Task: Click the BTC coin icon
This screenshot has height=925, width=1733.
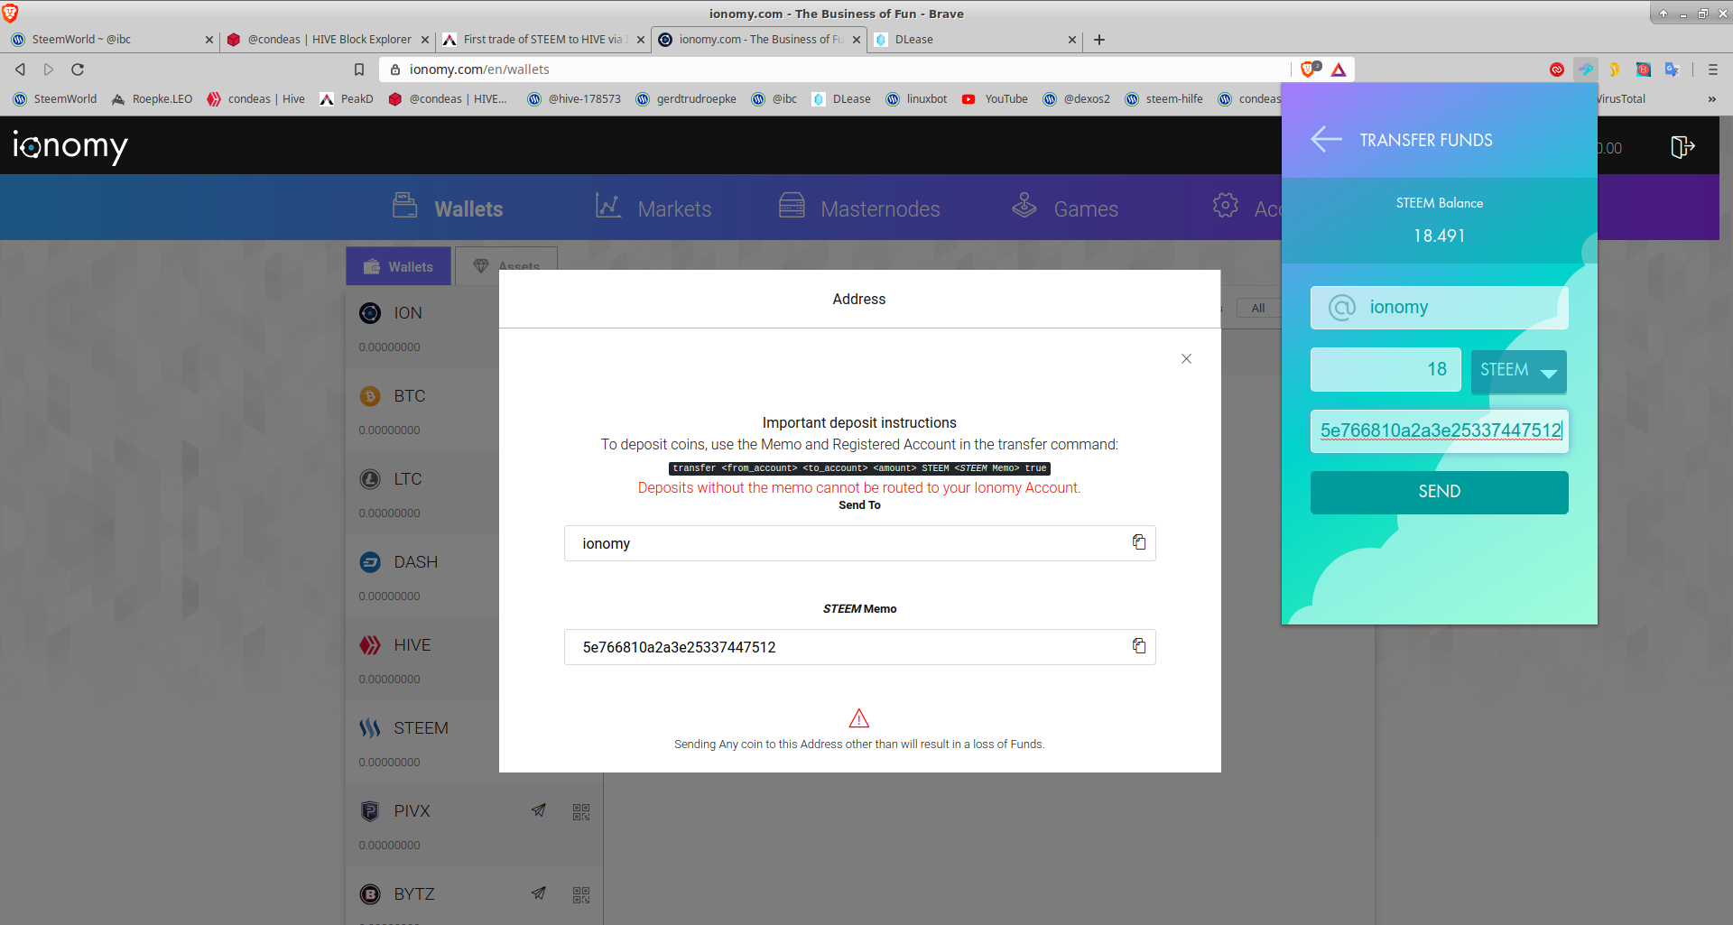Action: pyautogui.click(x=370, y=396)
